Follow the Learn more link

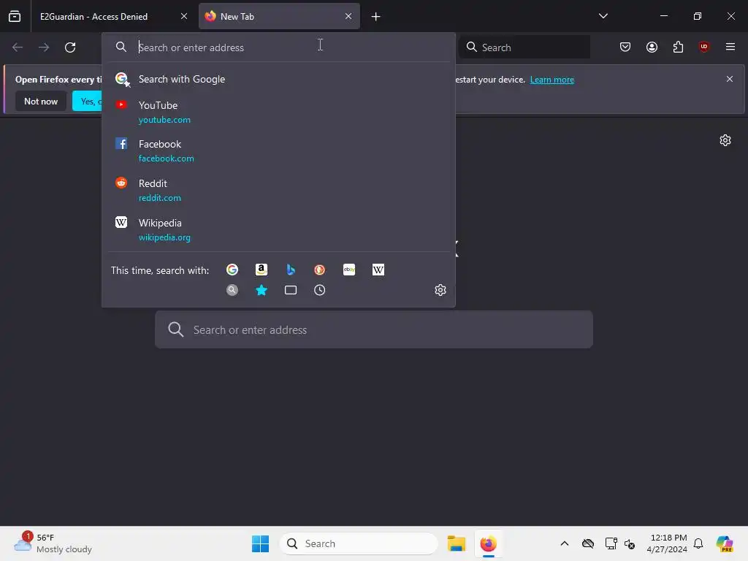click(552, 80)
